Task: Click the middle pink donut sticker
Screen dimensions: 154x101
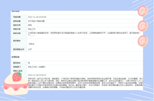Action: (x=143, y=26)
